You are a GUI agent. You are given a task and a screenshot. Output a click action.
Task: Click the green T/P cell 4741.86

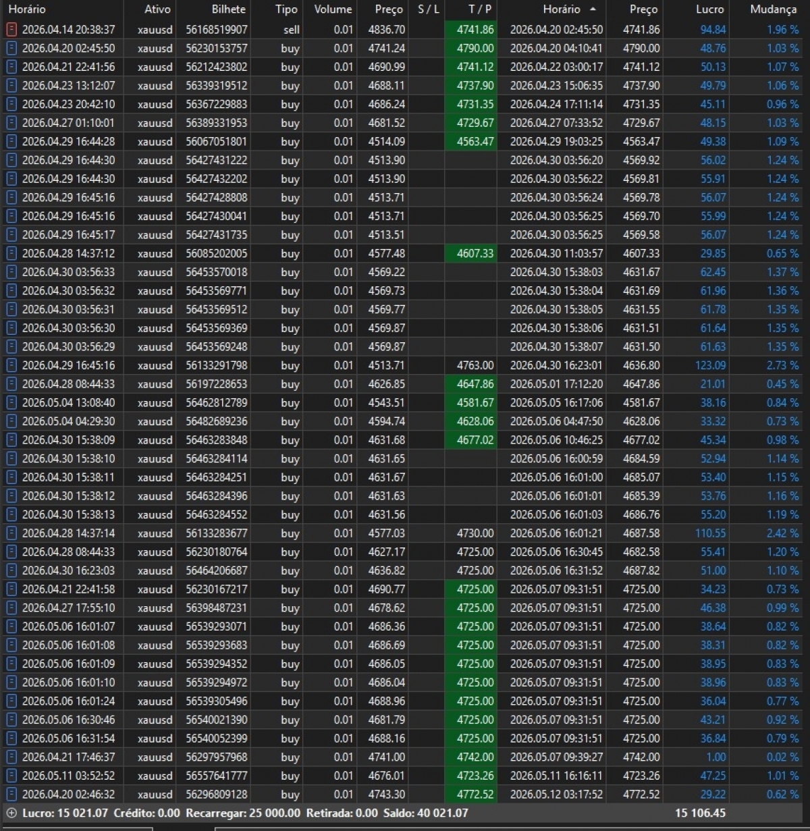[471, 30]
